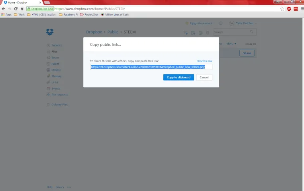
Task: Open the HTML | CSS | JavaScript bookmarks folder
Action: tap(41, 15)
